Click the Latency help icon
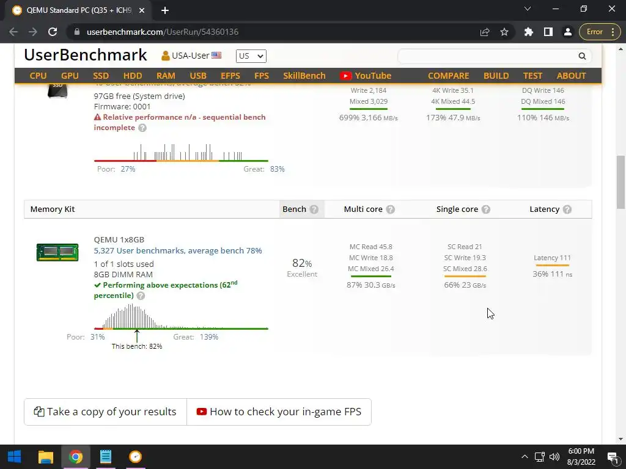The image size is (626, 469). click(567, 209)
